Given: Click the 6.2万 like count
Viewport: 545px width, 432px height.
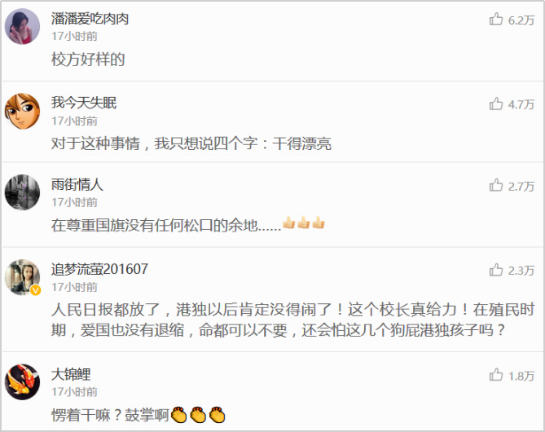Looking at the screenshot, I should click(521, 20).
